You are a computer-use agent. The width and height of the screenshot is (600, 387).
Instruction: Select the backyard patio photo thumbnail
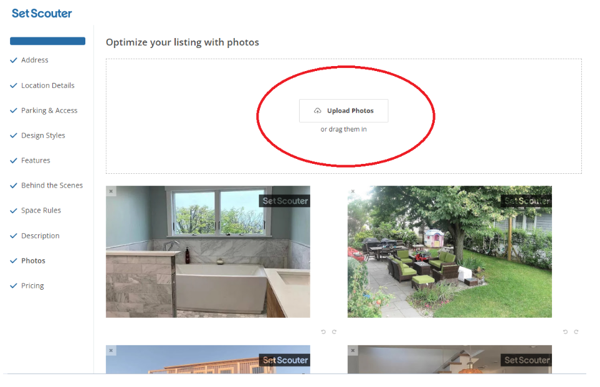click(x=450, y=252)
